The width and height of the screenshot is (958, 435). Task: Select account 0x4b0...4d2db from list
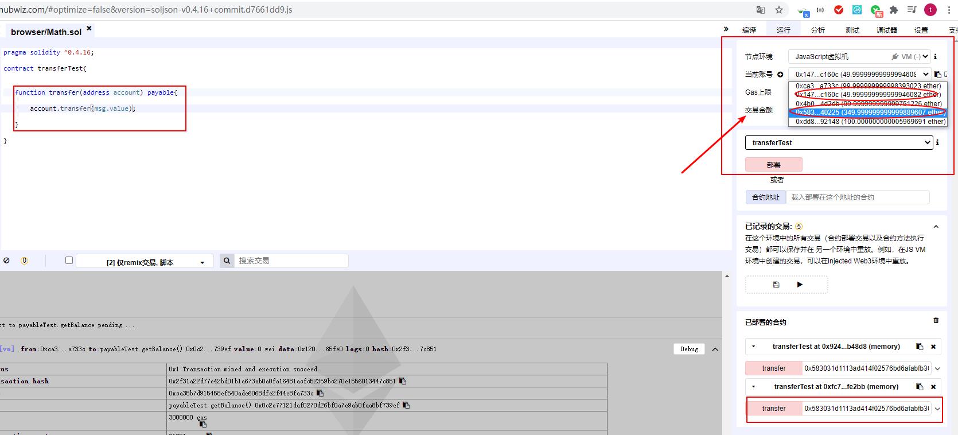pos(868,104)
